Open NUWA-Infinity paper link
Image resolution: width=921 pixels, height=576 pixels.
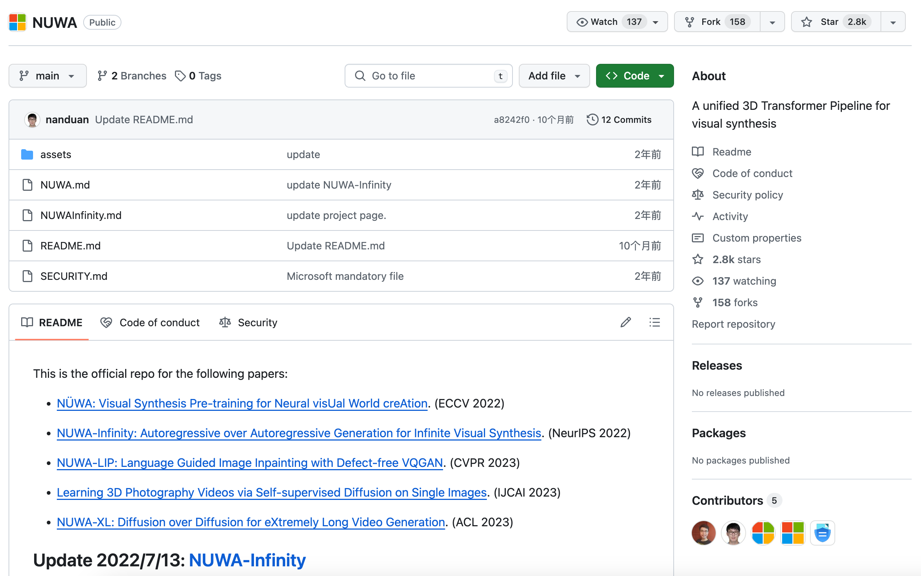pyautogui.click(x=298, y=433)
